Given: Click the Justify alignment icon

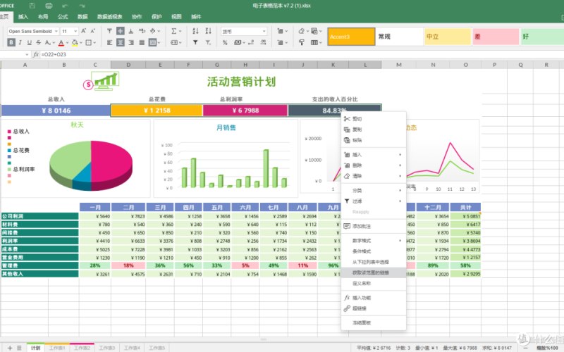Looking at the screenshot, I should coord(142,42).
